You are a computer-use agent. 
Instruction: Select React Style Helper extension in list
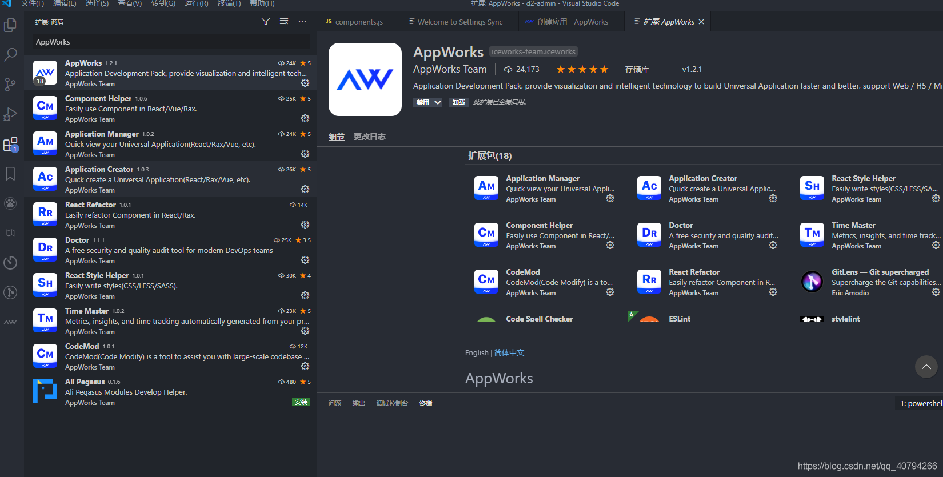171,285
